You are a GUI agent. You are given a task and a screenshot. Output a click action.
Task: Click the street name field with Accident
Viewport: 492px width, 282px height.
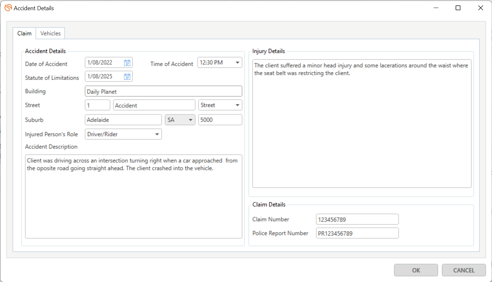coord(154,105)
